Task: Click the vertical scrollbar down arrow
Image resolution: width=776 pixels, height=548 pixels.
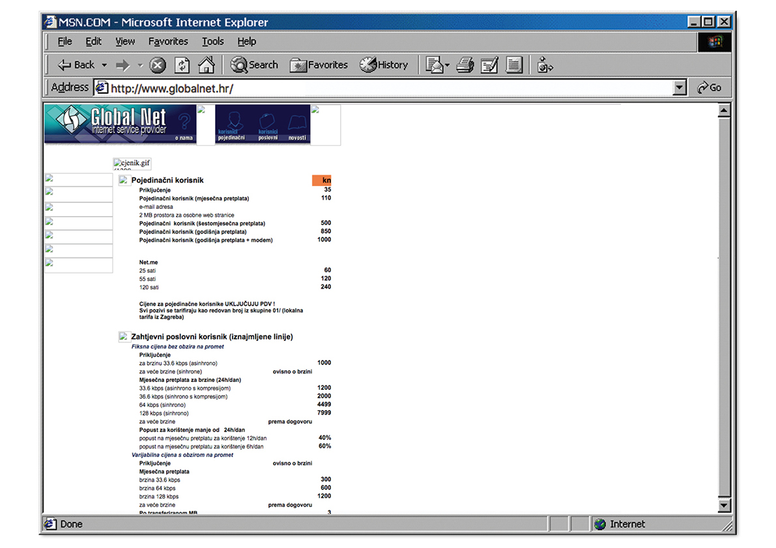Action: click(724, 505)
